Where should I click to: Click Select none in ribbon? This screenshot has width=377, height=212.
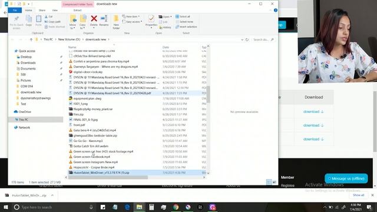point(184,22)
